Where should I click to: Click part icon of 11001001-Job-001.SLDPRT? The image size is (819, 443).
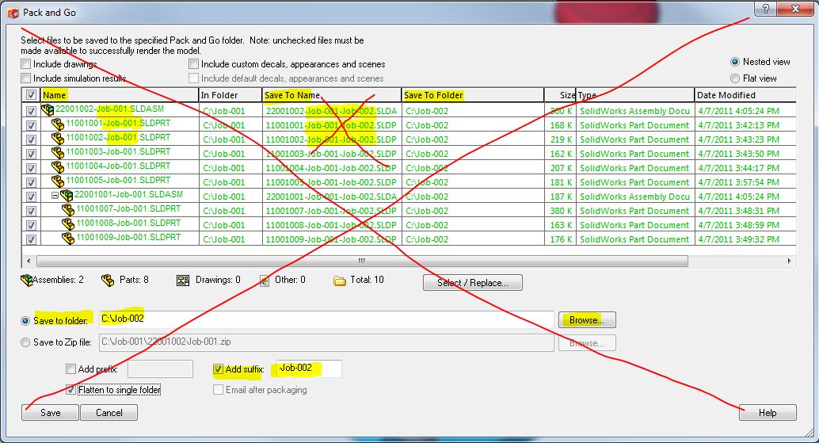(58, 124)
